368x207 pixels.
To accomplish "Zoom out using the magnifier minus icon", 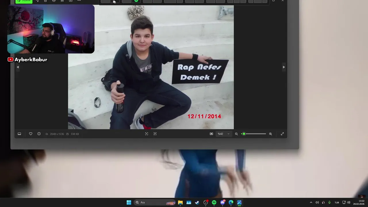I will (x=236, y=134).
